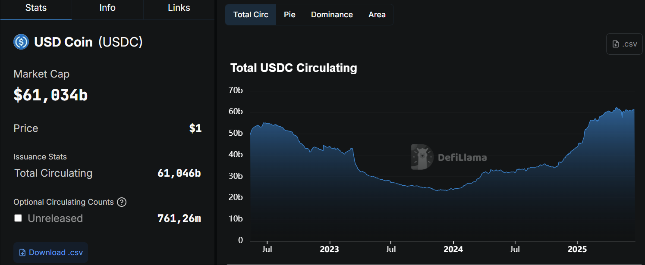Click the 2024 label on the time axis
Viewport: 645px width, 265px height.
point(453,249)
